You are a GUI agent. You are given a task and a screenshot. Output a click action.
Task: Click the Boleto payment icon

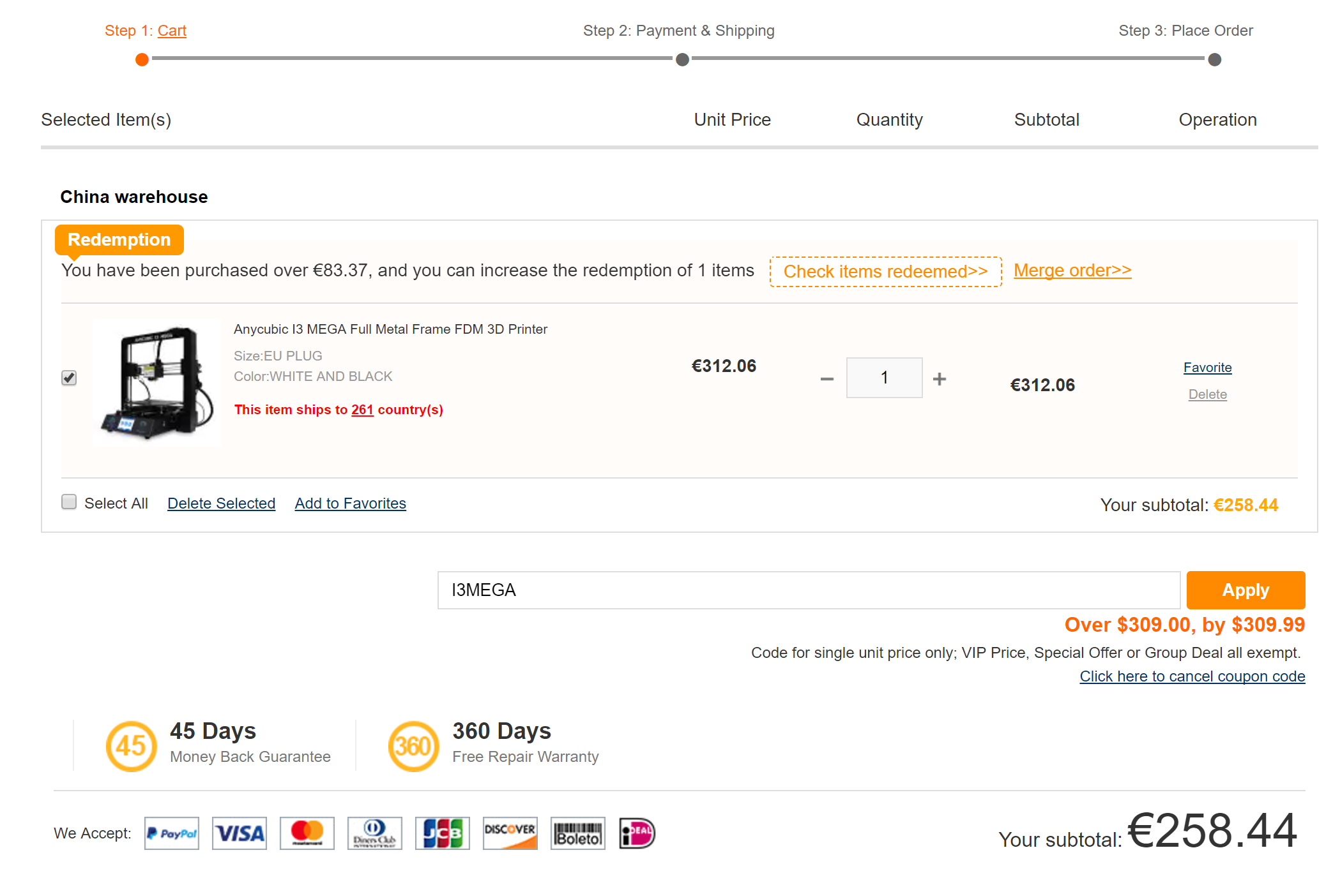(577, 833)
